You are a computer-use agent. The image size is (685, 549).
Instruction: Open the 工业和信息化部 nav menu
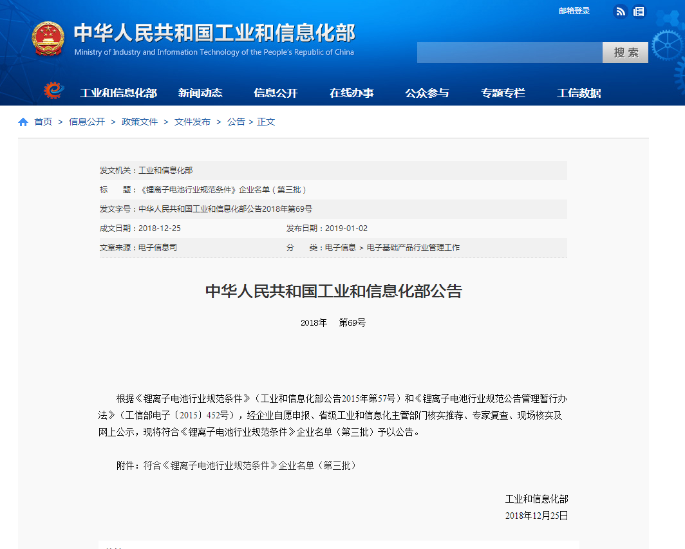pyautogui.click(x=118, y=93)
